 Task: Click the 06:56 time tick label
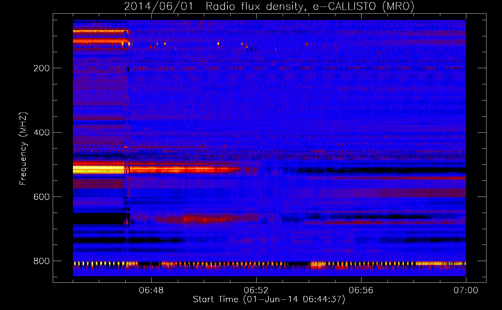361,290
